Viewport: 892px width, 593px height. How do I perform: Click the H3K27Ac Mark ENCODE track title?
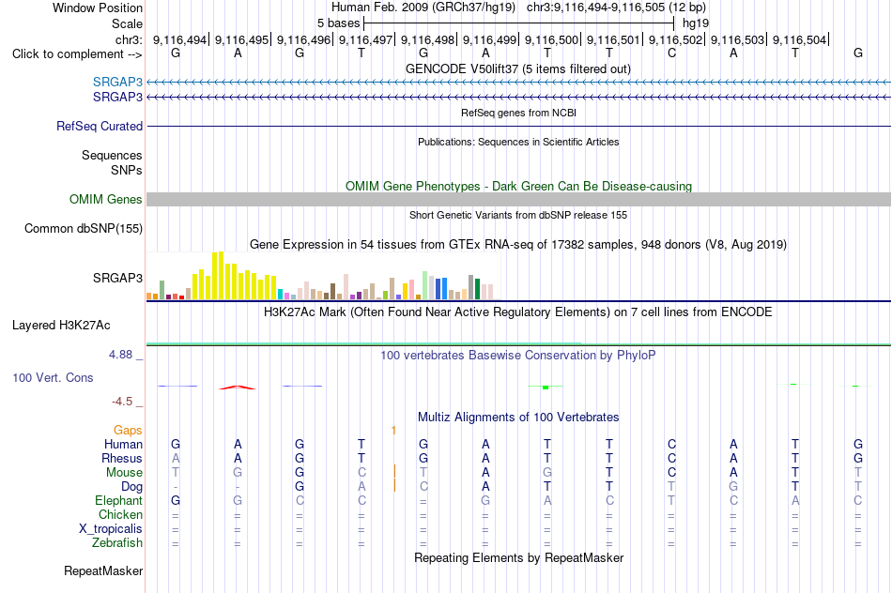tap(518, 312)
